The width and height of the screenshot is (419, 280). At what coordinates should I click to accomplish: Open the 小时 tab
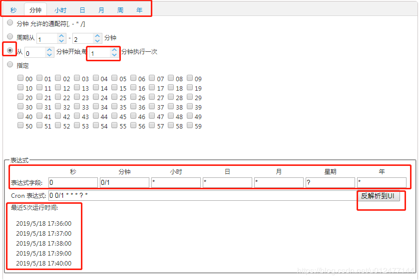pos(60,10)
